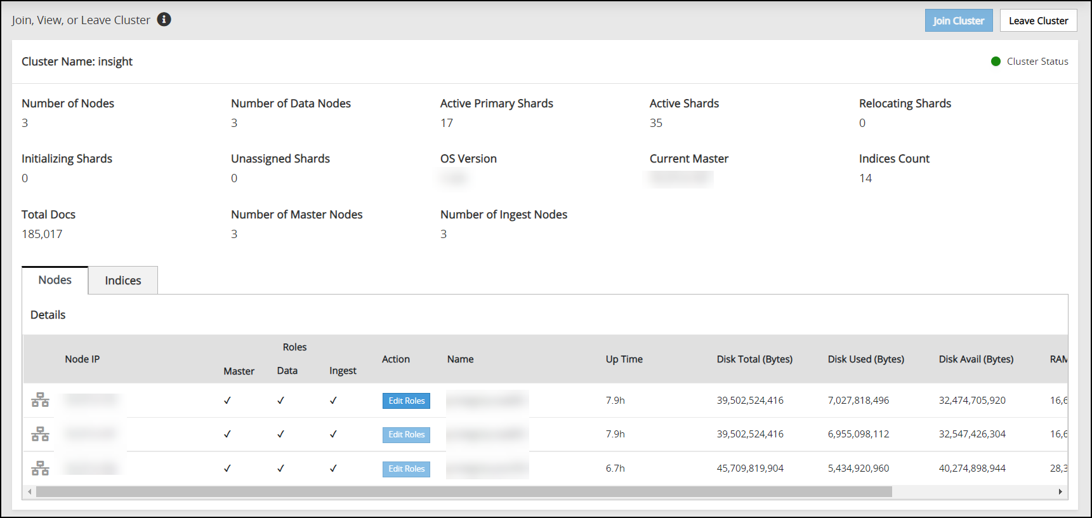Edit roles for the second node
Viewport: 1092px width, 518px height.
tap(406, 435)
